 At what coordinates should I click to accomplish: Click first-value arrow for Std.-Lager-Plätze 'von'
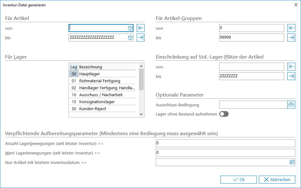coord(291,67)
